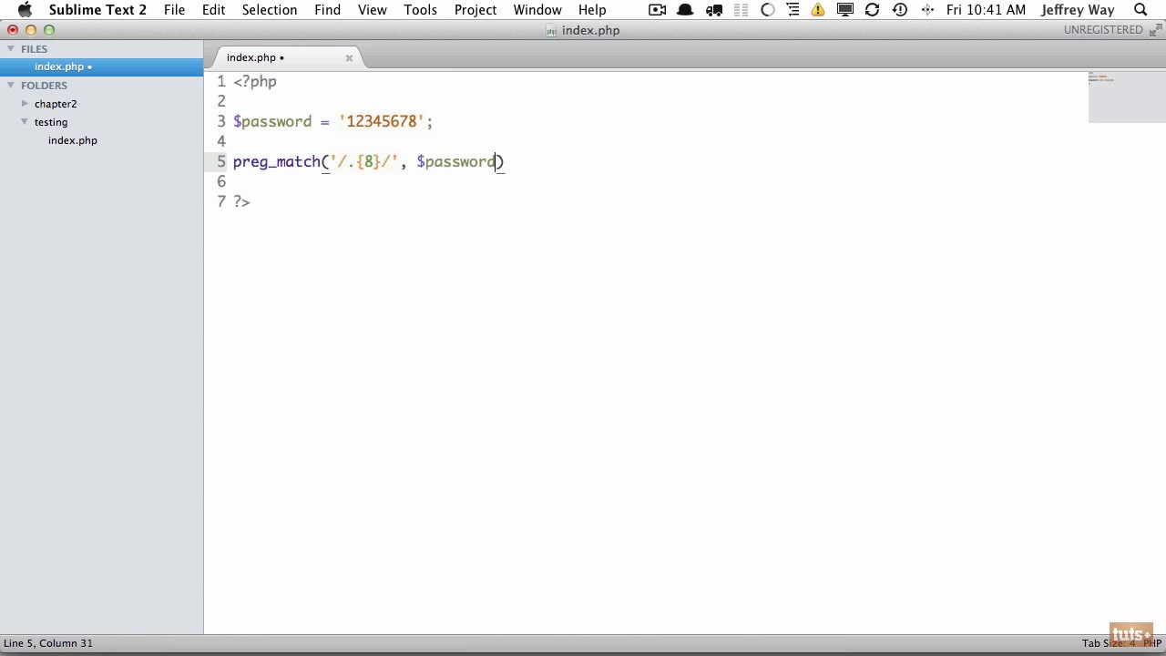
Task: Open the Find menu
Action: pyautogui.click(x=327, y=10)
